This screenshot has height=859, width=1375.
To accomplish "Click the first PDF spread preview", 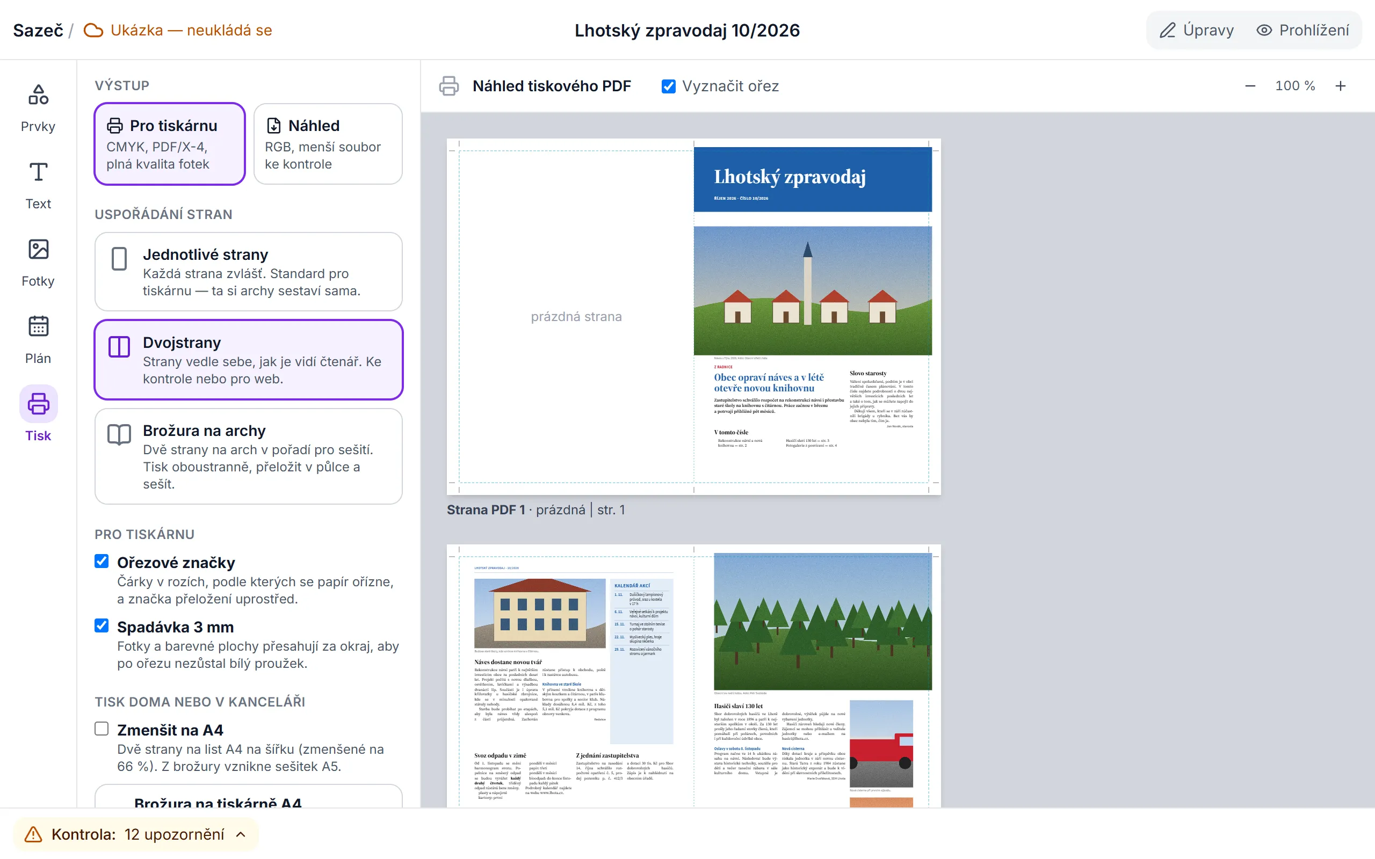I will 693,316.
